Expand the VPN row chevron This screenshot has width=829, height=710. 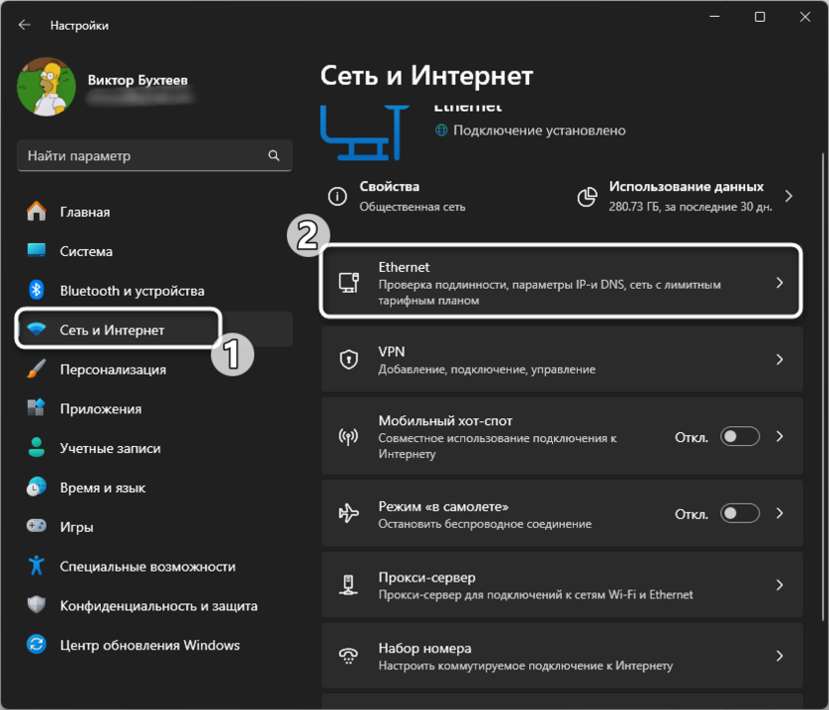(x=780, y=359)
